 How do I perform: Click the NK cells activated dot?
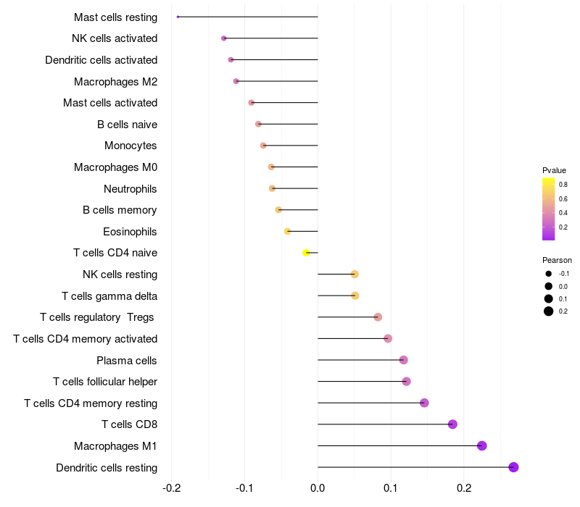pos(224,38)
